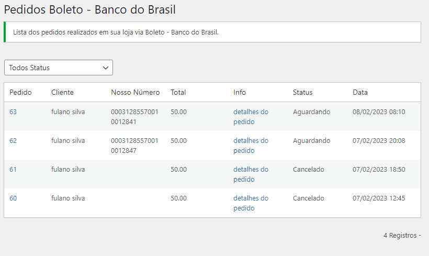View detalhes do pedido for order 62
Viewport: 429px width, 256px height.
250,145
